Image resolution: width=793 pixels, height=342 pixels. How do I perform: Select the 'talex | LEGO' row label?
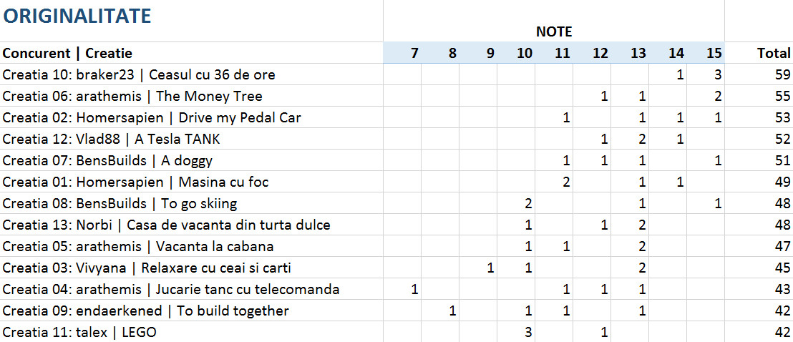tap(79, 332)
